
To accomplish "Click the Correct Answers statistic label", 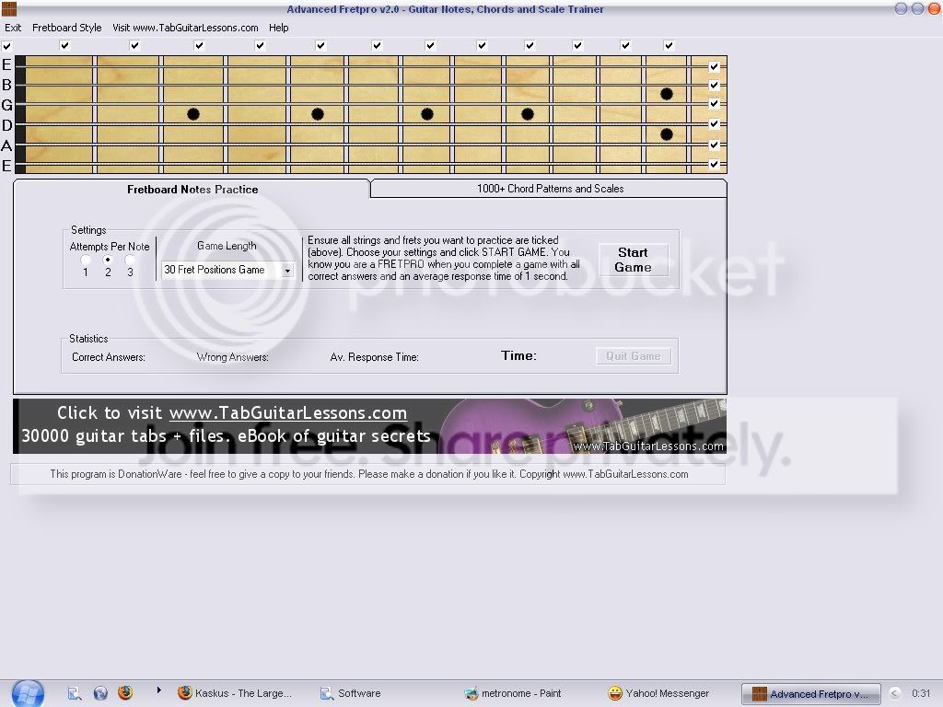I will click(109, 357).
